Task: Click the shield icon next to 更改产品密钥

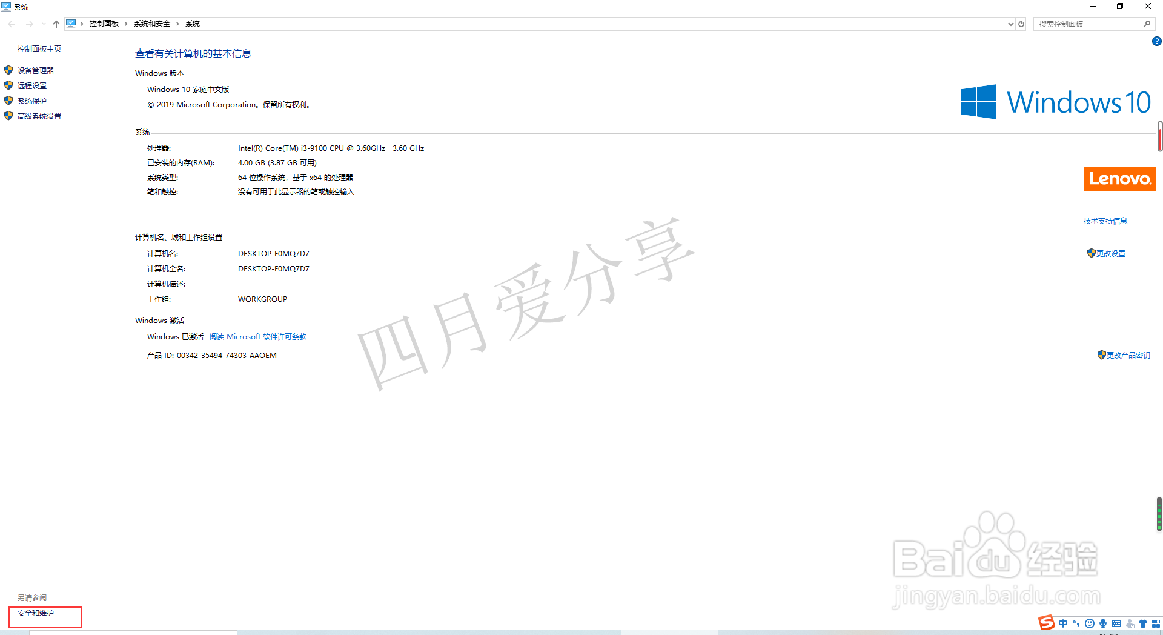Action: [x=1102, y=355]
